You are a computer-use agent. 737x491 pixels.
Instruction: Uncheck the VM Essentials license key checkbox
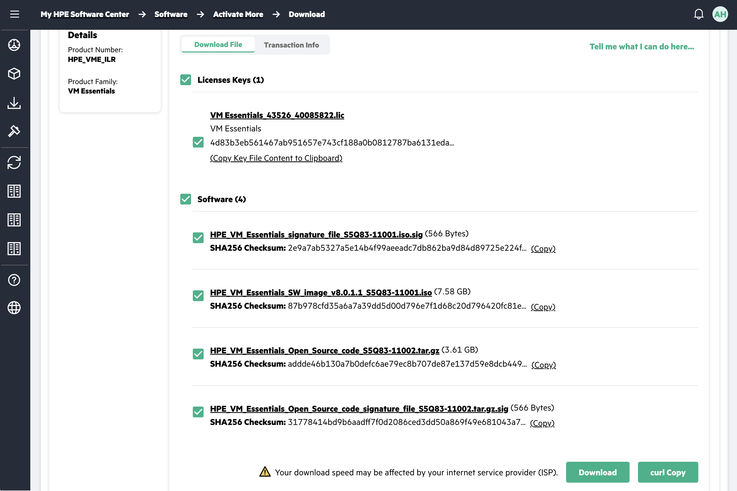pyautogui.click(x=198, y=142)
